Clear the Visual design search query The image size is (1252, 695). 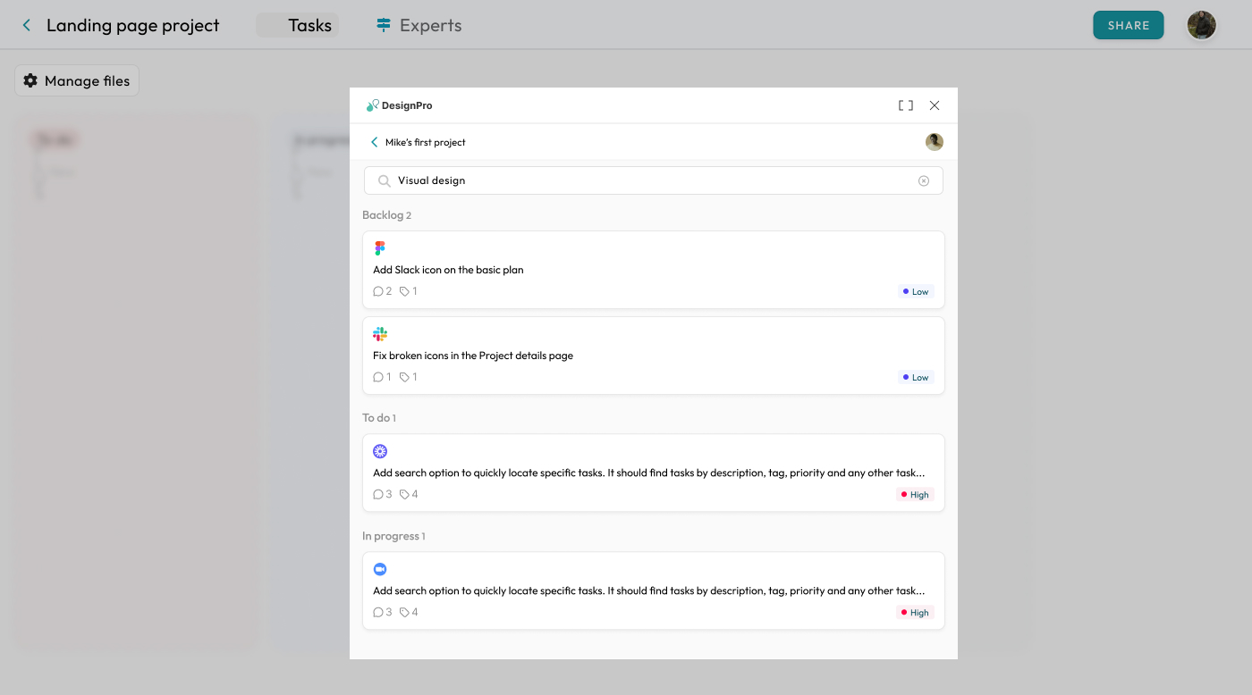[923, 180]
